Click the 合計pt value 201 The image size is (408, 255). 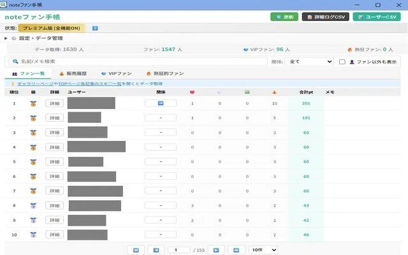tap(306, 103)
